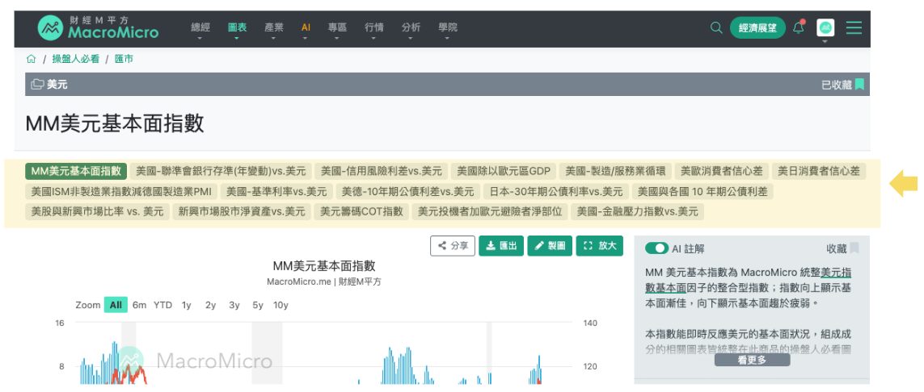Click the 分享 share button
This screenshot has height=392, width=924.
(x=453, y=246)
